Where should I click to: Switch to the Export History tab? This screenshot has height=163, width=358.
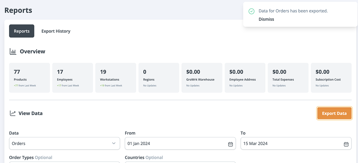[x=56, y=31]
